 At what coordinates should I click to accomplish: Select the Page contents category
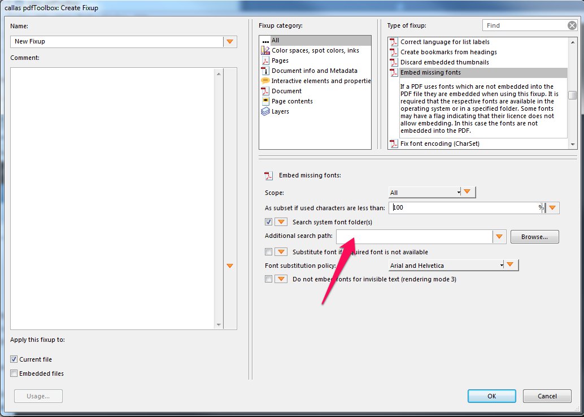pos(316,101)
